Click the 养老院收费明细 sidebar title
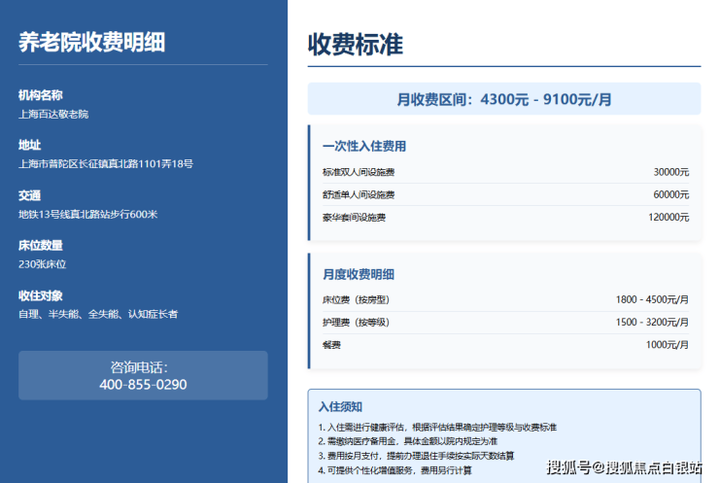This screenshot has width=719, height=483. [x=91, y=42]
